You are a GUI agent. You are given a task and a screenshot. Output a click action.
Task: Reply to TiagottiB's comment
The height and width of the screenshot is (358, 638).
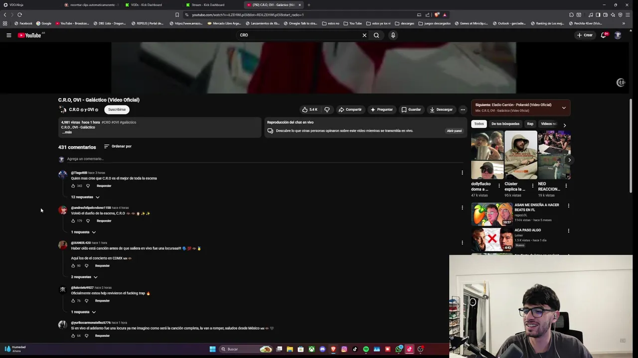[x=104, y=186]
